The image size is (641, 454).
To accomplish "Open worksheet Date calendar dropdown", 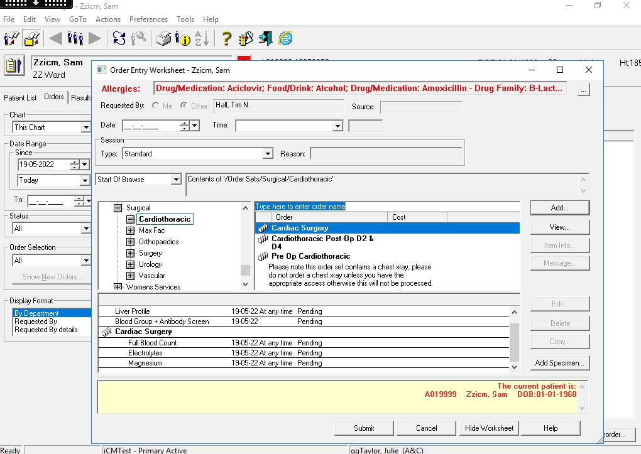I will (x=195, y=126).
